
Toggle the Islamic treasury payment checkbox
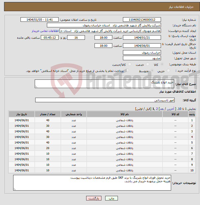point(127,70)
